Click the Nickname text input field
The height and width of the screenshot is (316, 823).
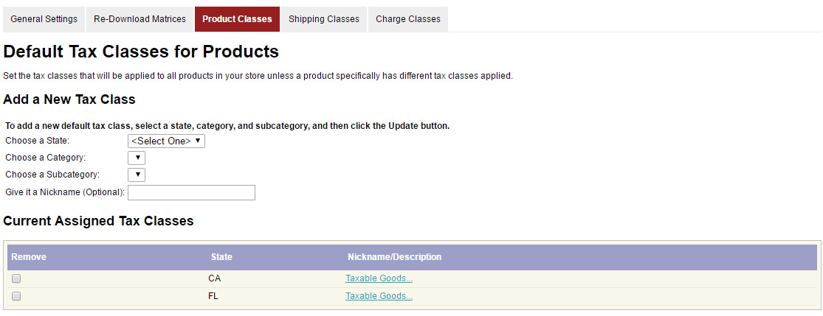click(191, 193)
